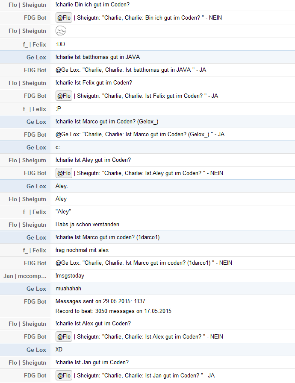This screenshot has height=383, width=295.
Task: Select the message '!charlie Ist Jan gut im Coden?'
Action: point(92,362)
